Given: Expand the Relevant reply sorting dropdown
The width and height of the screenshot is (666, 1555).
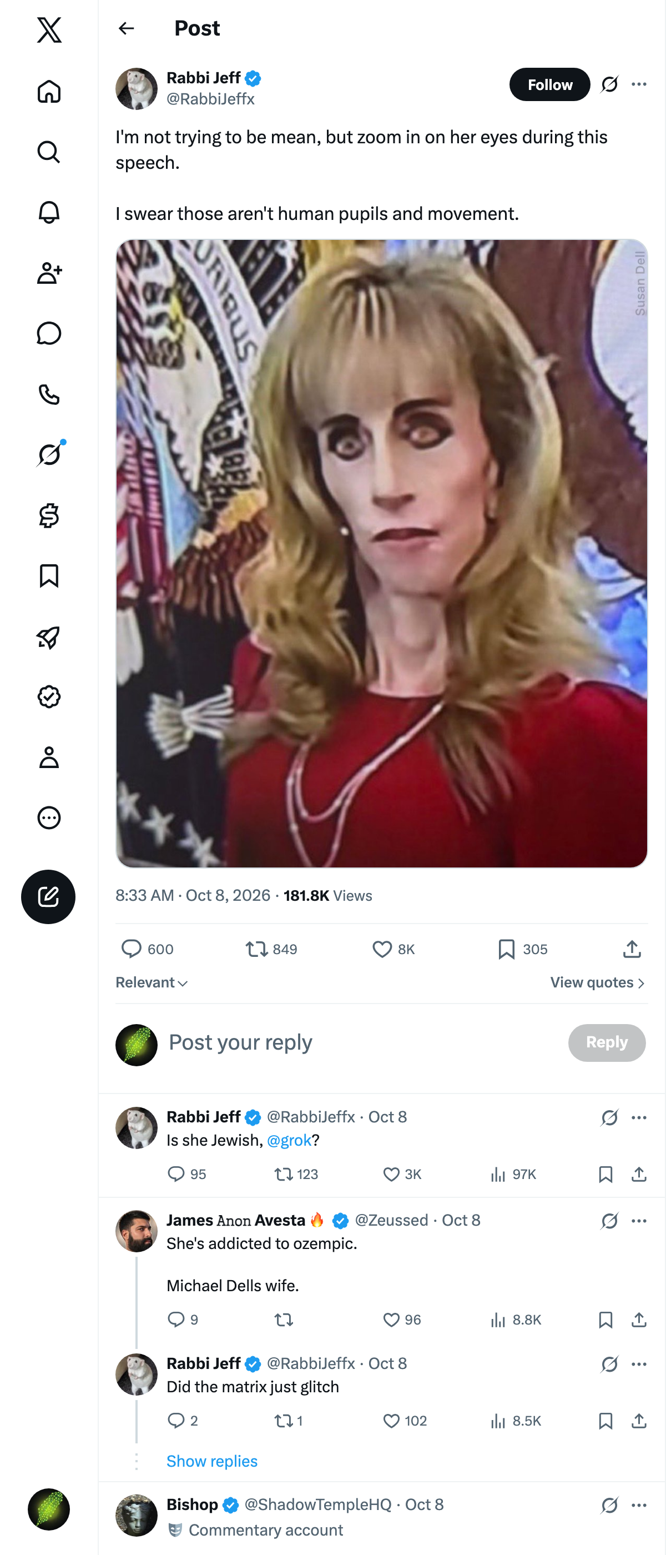Looking at the screenshot, I should tap(152, 982).
